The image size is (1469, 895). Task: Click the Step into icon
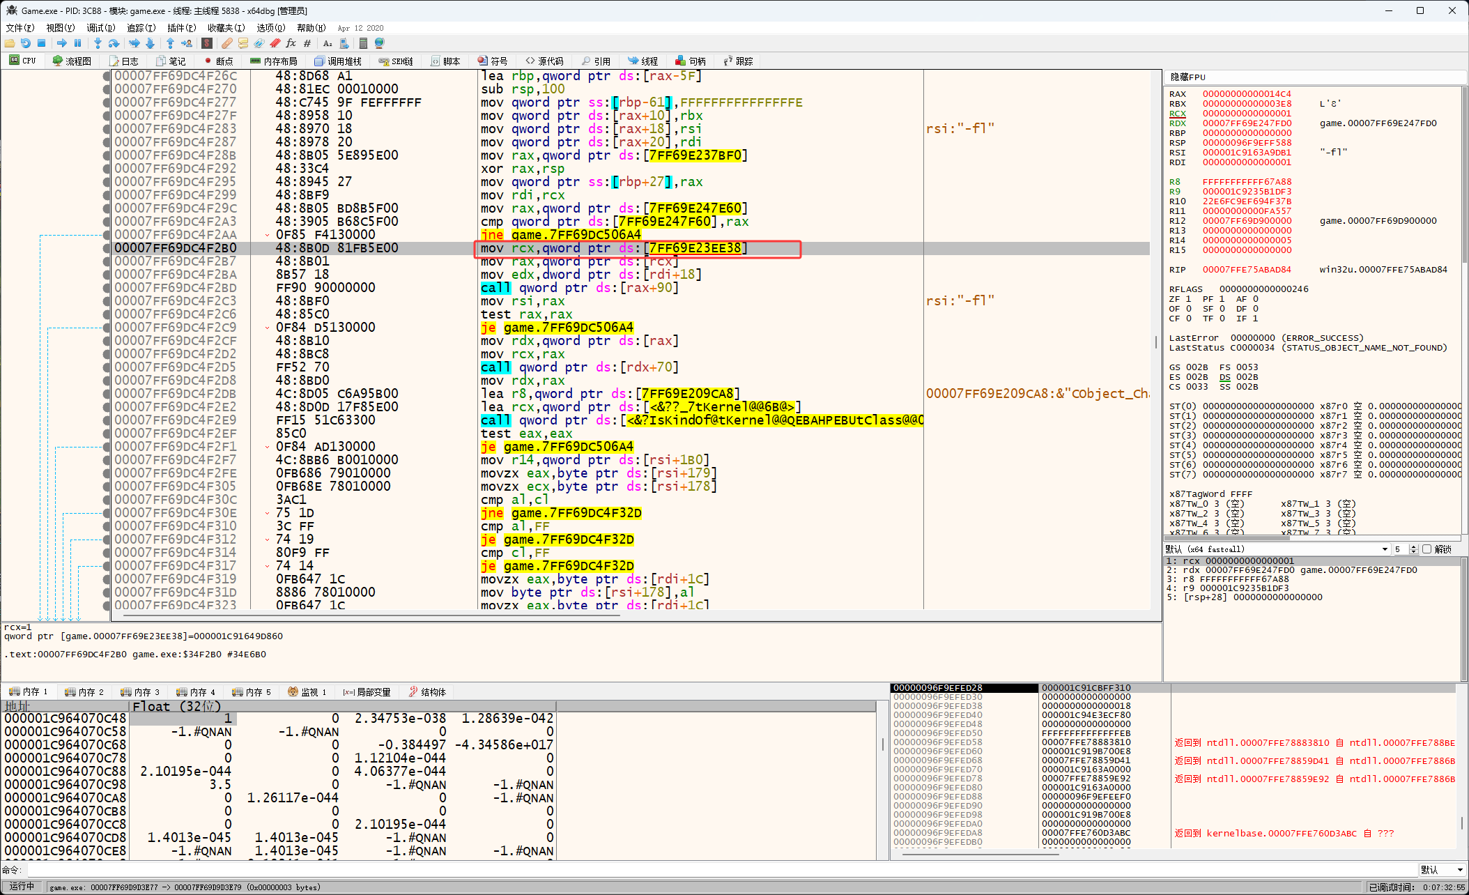pos(98,43)
